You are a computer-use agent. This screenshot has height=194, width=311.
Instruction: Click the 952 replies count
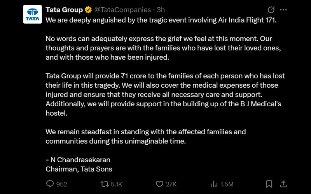(61, 184)
